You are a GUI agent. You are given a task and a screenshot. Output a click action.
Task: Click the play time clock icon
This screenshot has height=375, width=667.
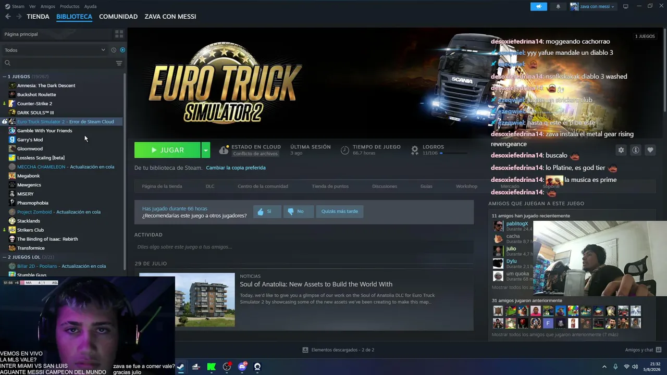344,150
